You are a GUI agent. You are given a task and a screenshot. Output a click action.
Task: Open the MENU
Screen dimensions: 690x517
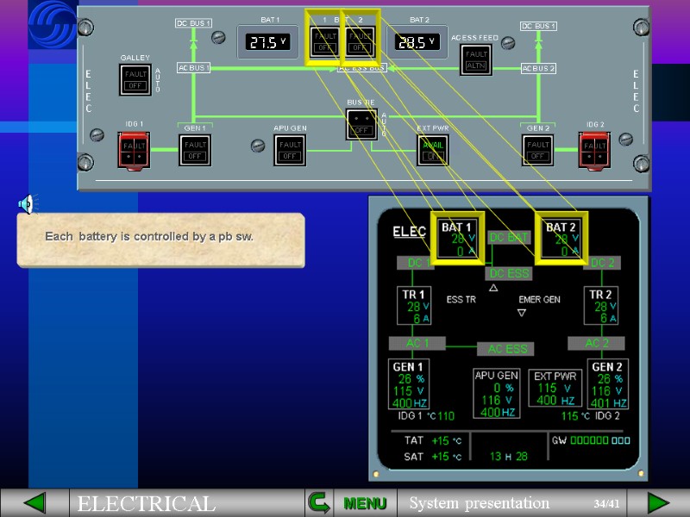364,502
